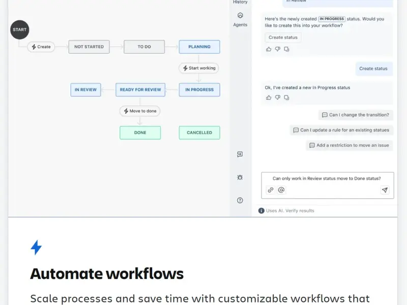Select 'Add a restriction to move an issue'
The width and height of the screenshot is (407, 305).
coord(349,145)
